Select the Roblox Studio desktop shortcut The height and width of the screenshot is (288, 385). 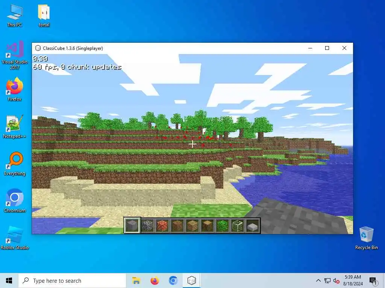15,238
